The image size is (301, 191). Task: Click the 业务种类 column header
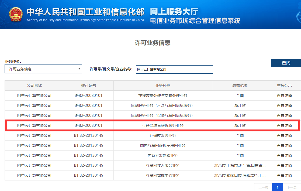click(163, 86)
